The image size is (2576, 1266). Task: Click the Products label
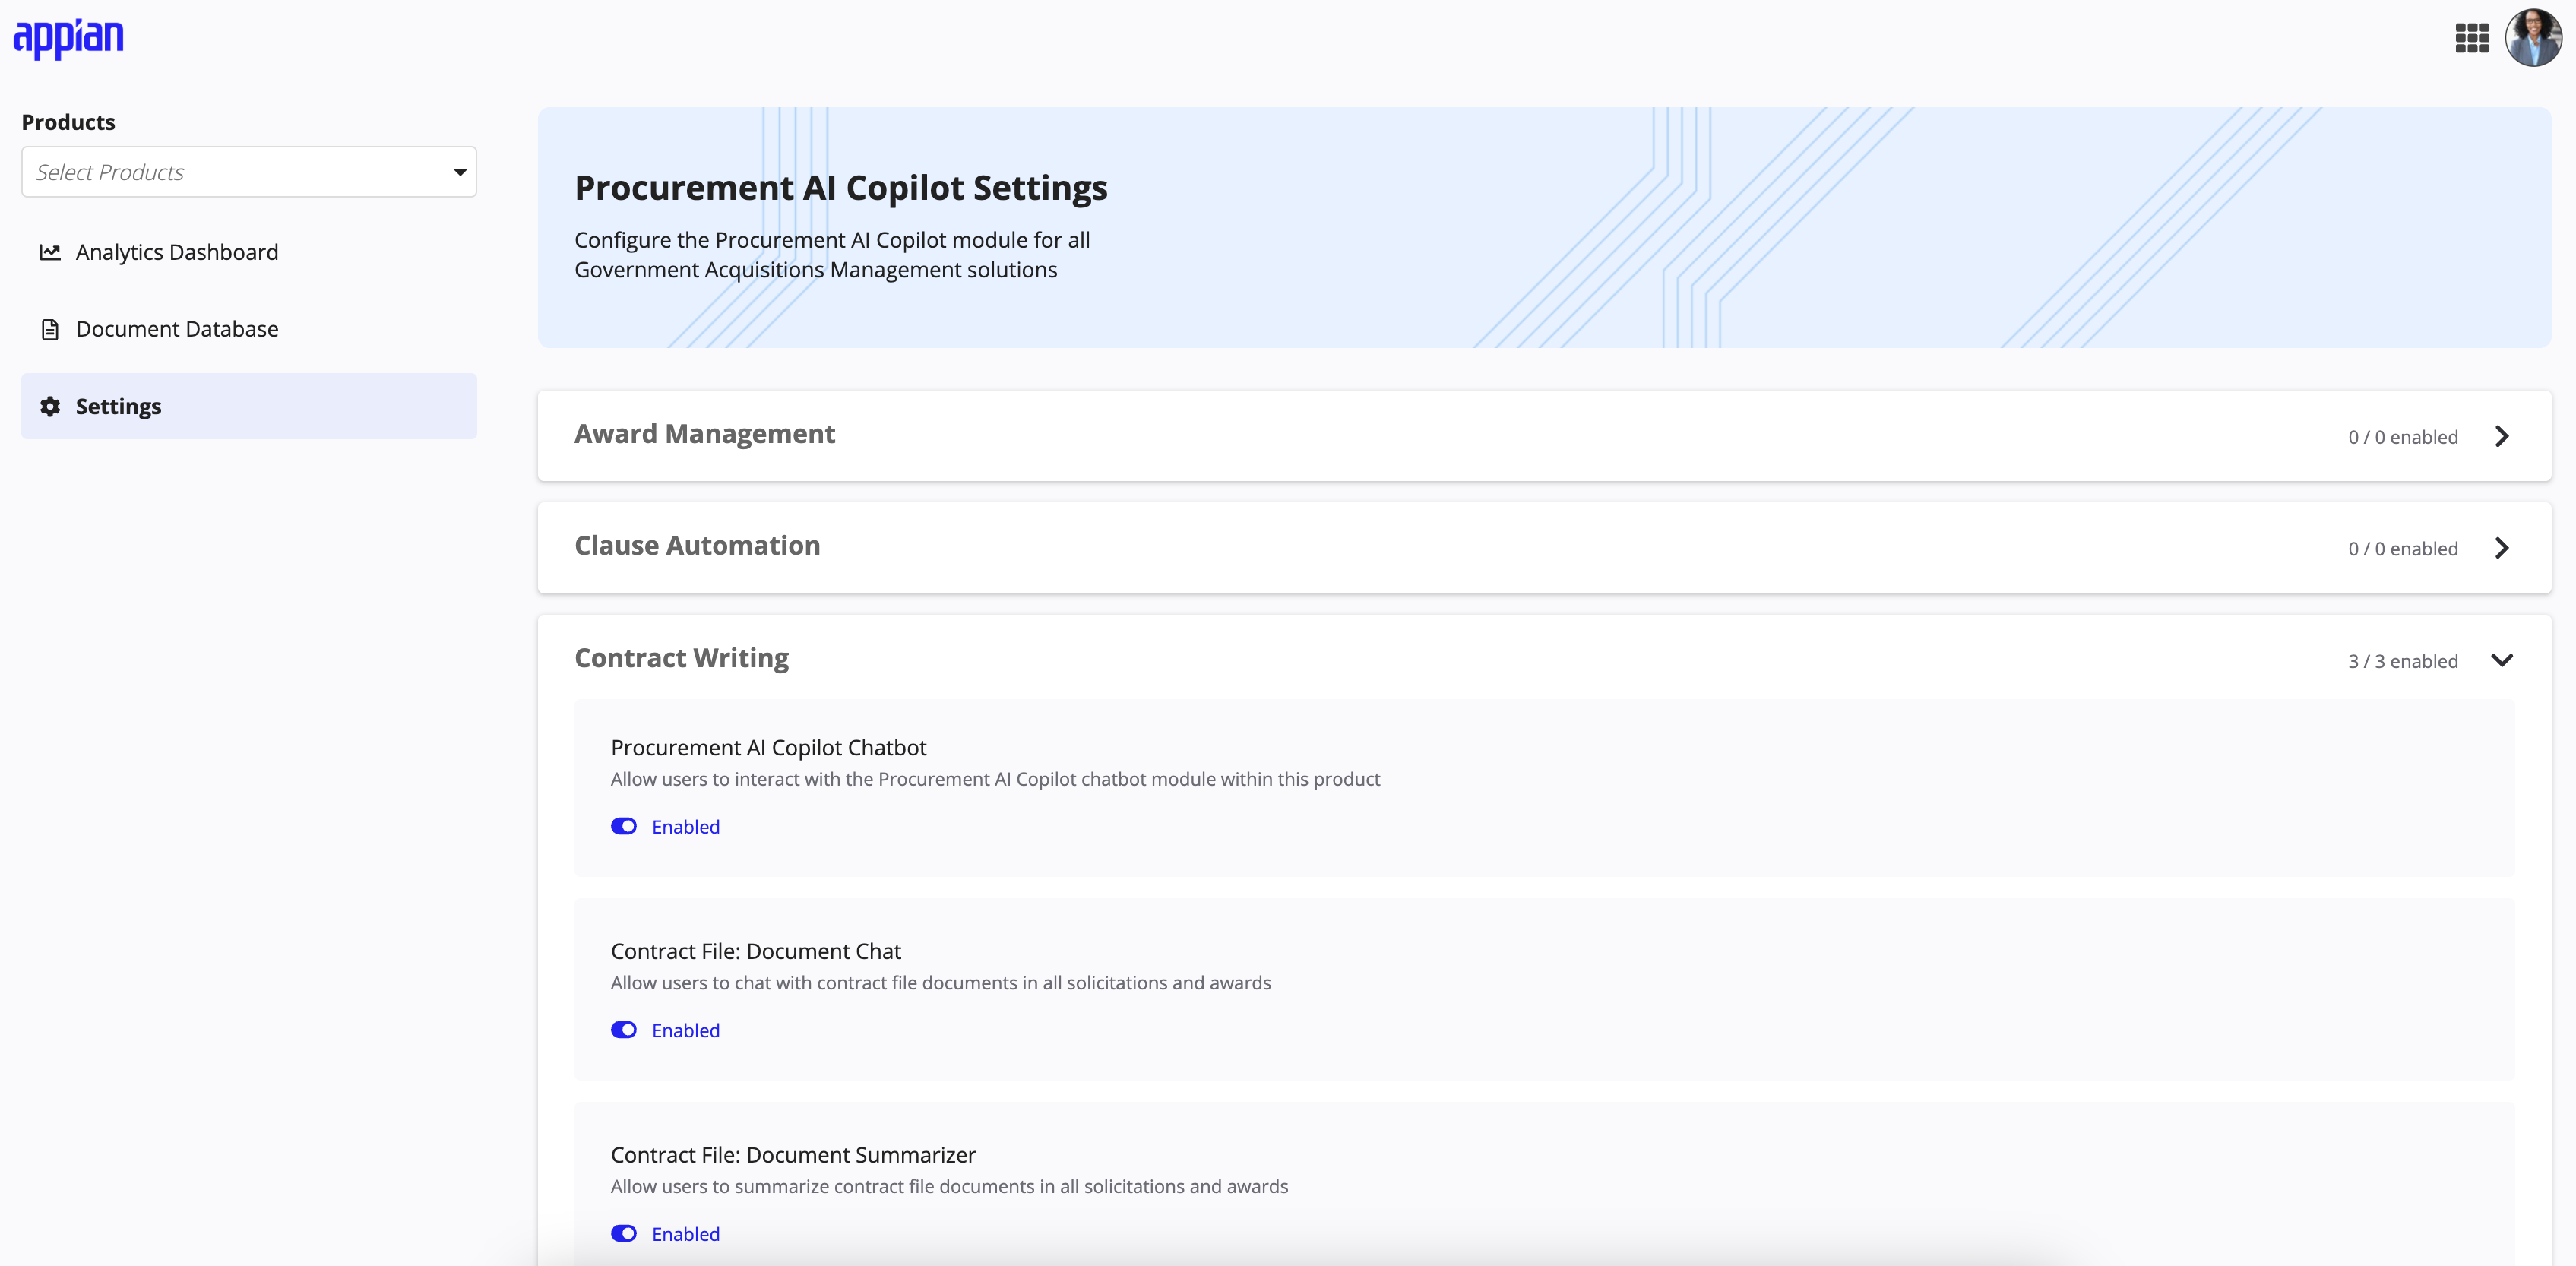point(68,122)
